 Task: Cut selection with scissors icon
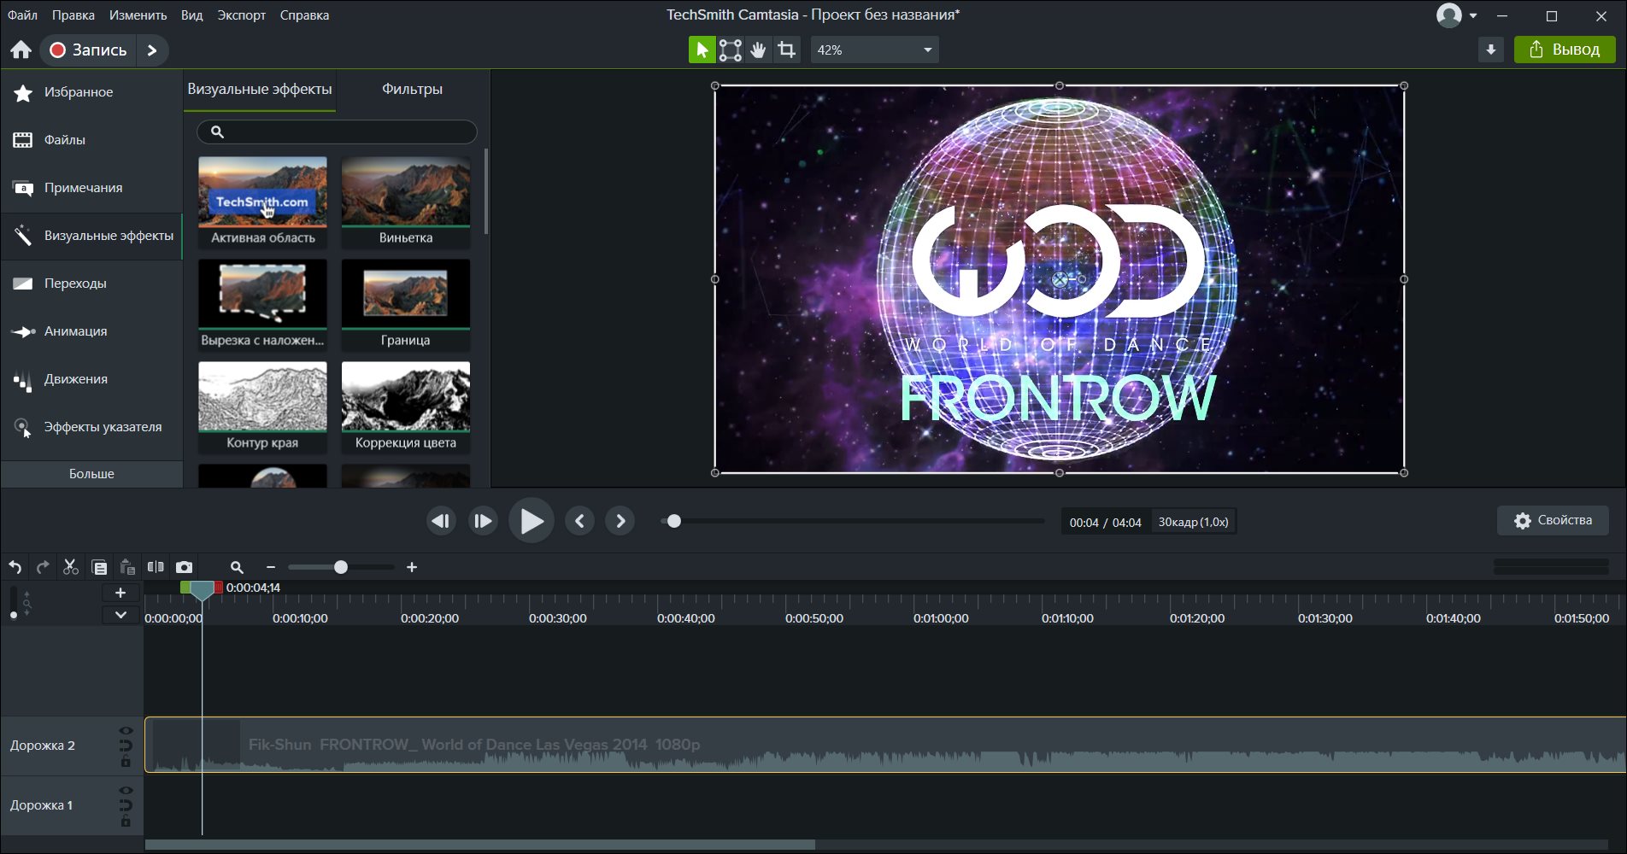(x=70, y=567)
